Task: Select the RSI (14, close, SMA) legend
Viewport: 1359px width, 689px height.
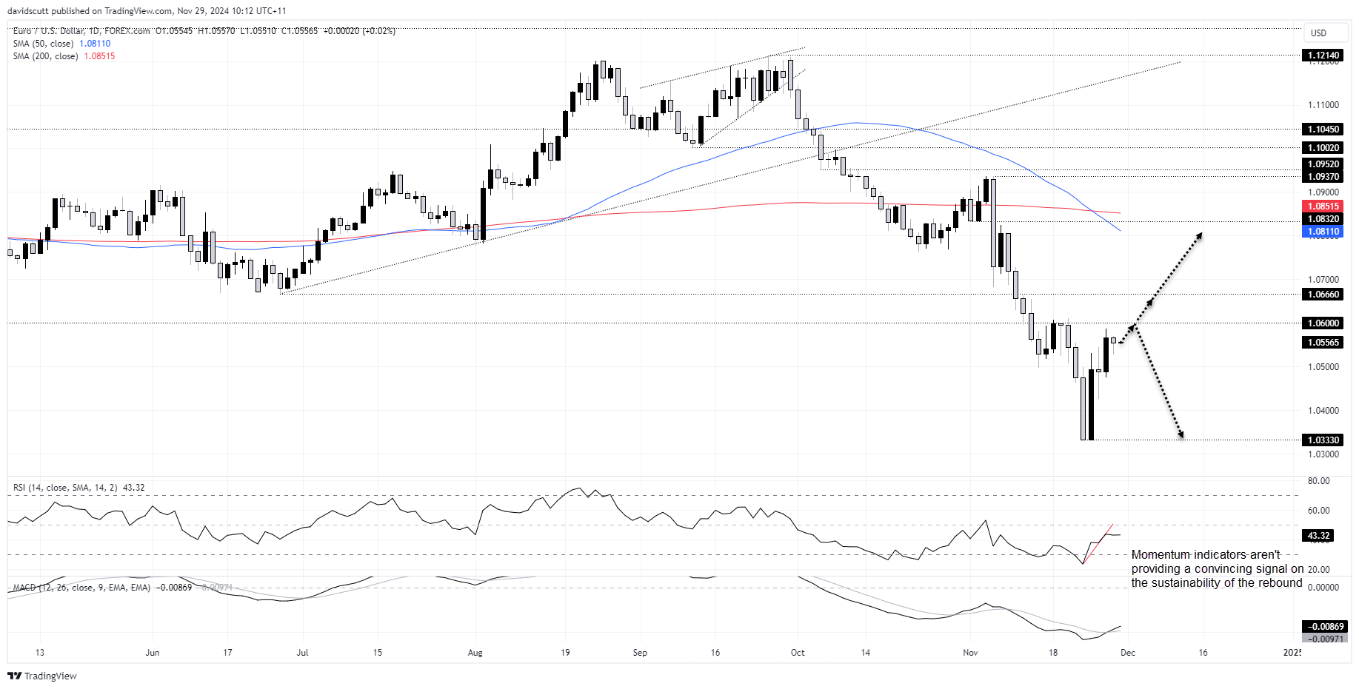Action: click(x=79, y=488)
